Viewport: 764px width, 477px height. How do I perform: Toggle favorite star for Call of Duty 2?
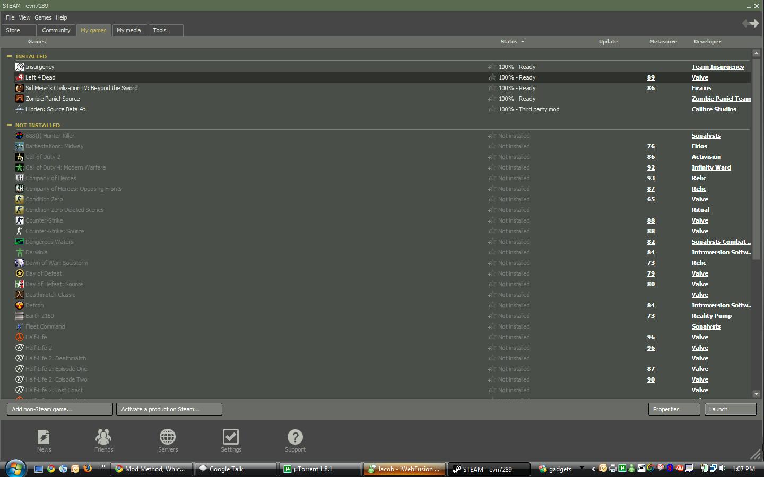(x=492, y=157)
